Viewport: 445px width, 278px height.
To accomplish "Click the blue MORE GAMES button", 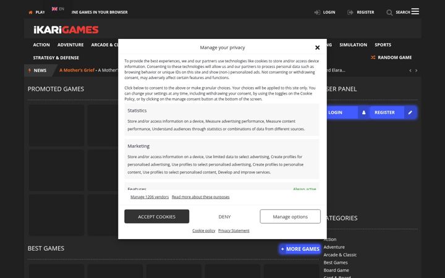I will click(x=300, y=249).
